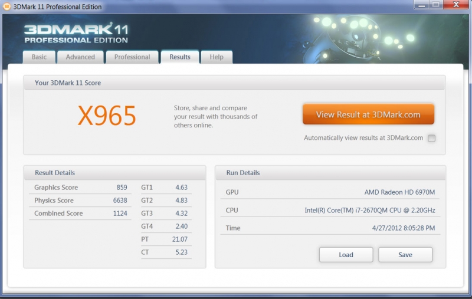Click the CT value 5.23

coord(182,252)
